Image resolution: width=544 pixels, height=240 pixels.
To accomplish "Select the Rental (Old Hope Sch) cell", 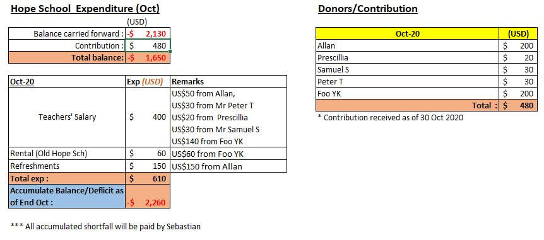I will 67,154.
